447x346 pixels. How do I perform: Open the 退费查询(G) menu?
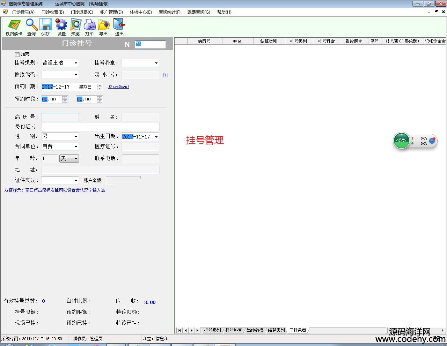pyautogui.click(x=199, y=12)
